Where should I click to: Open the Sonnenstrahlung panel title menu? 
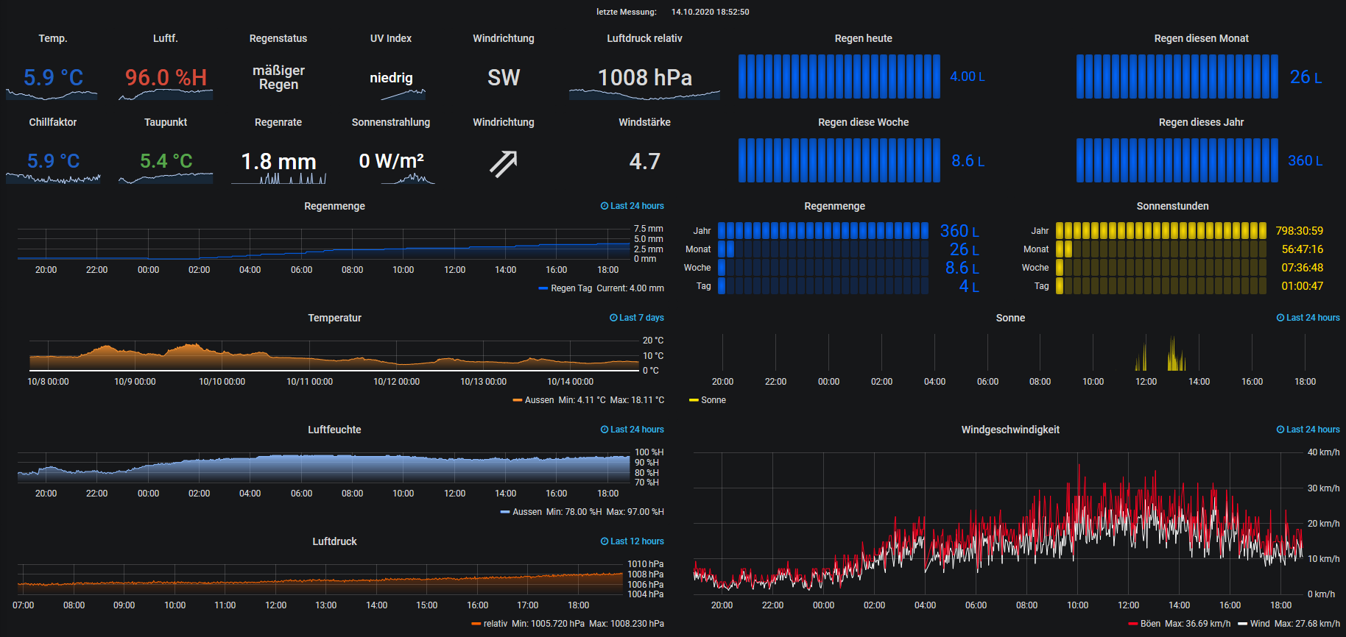[x=391, y=122]
